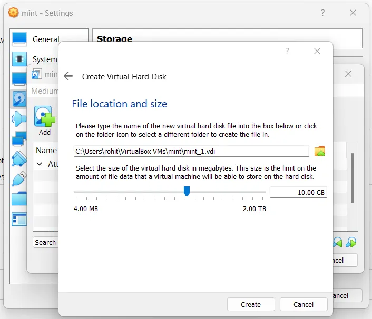Screen dimensions: 372x319
Task: Open User Interface icon in sidebar
Action: coord(19,219)
